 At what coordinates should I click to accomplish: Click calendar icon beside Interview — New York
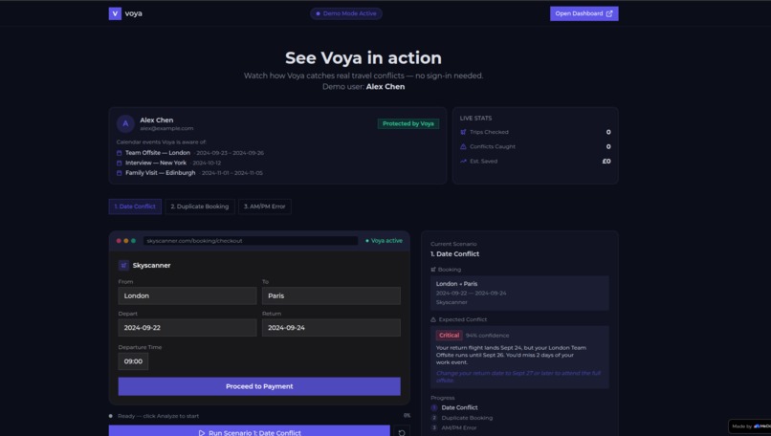pos(119,163)
